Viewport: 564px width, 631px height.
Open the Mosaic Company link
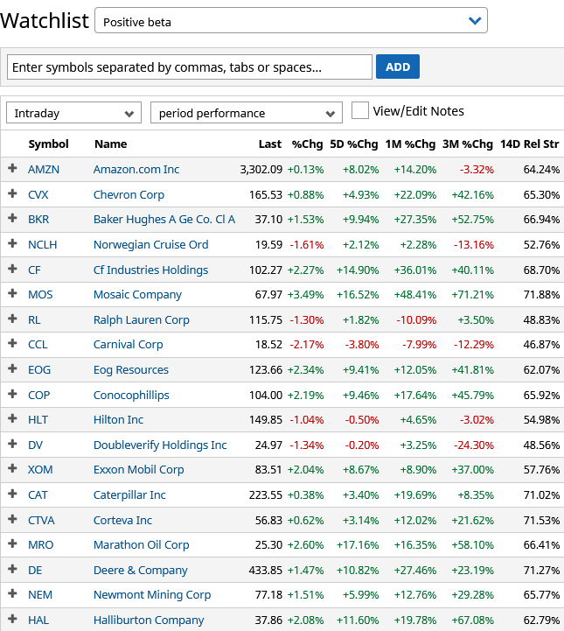pyautogui.click(x=137, y=295)
